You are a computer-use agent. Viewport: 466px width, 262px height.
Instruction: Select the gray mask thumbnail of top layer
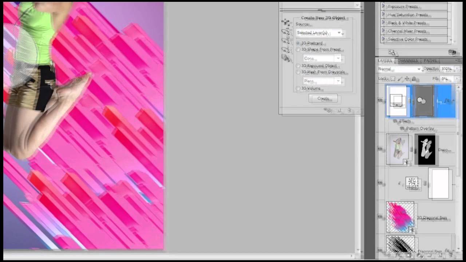click(423, 101)
